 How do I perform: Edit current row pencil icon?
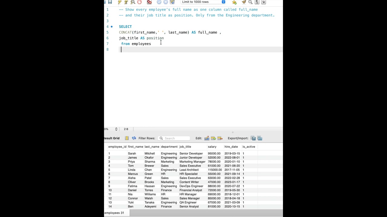(x=207, y=138)
